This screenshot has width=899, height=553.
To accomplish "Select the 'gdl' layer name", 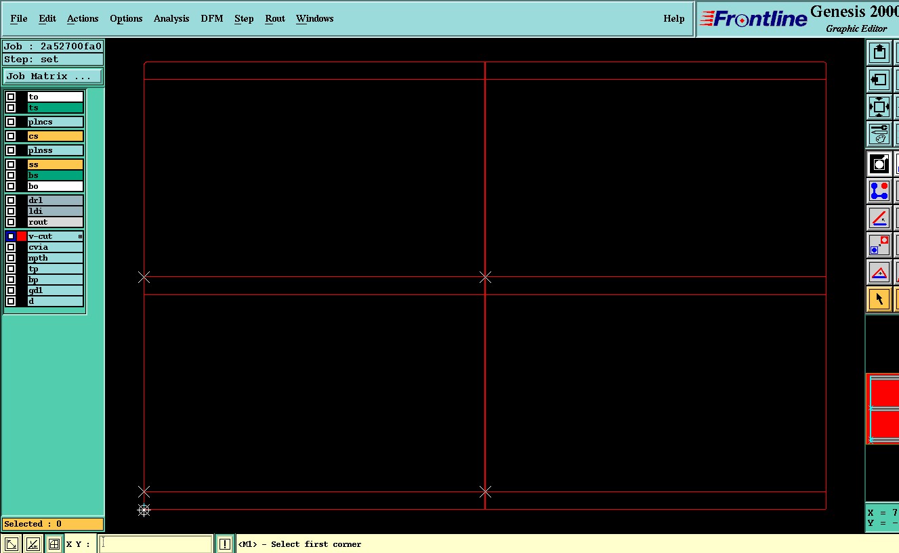I will 55,290.
